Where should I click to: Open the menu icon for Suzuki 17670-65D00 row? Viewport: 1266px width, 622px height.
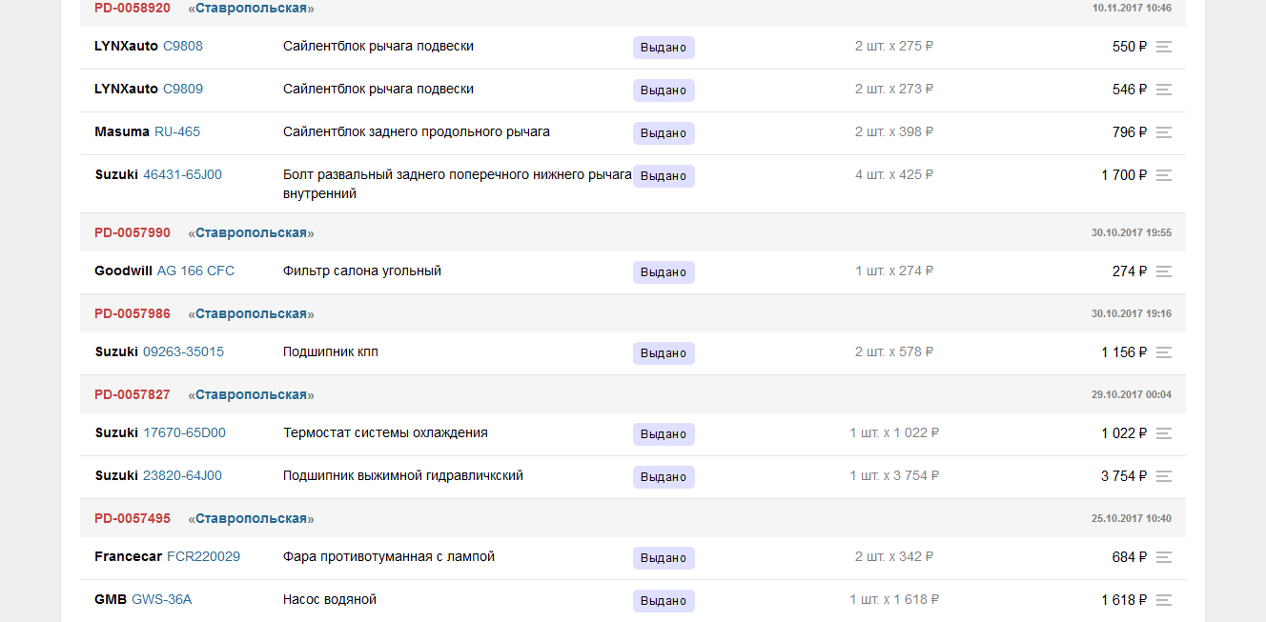(x=1163, y=433)
